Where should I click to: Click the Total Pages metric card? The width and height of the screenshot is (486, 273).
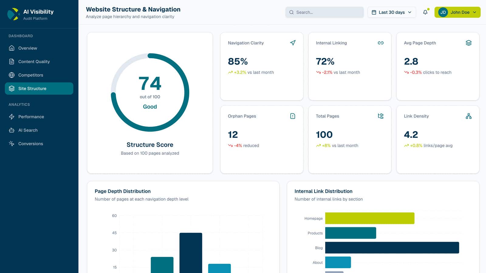coord(350,140)
